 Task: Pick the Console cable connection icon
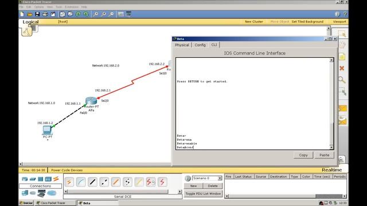[81, 182]
